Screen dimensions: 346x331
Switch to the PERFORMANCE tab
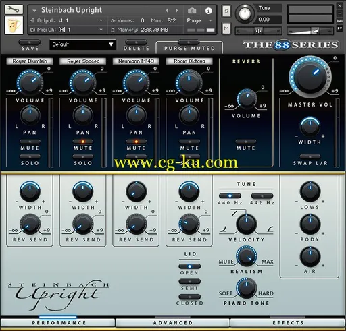click(x=58, y=323)
